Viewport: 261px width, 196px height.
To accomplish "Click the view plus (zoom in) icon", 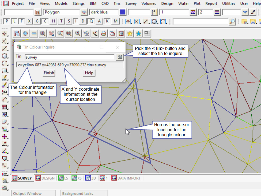I will click(25, 33).
